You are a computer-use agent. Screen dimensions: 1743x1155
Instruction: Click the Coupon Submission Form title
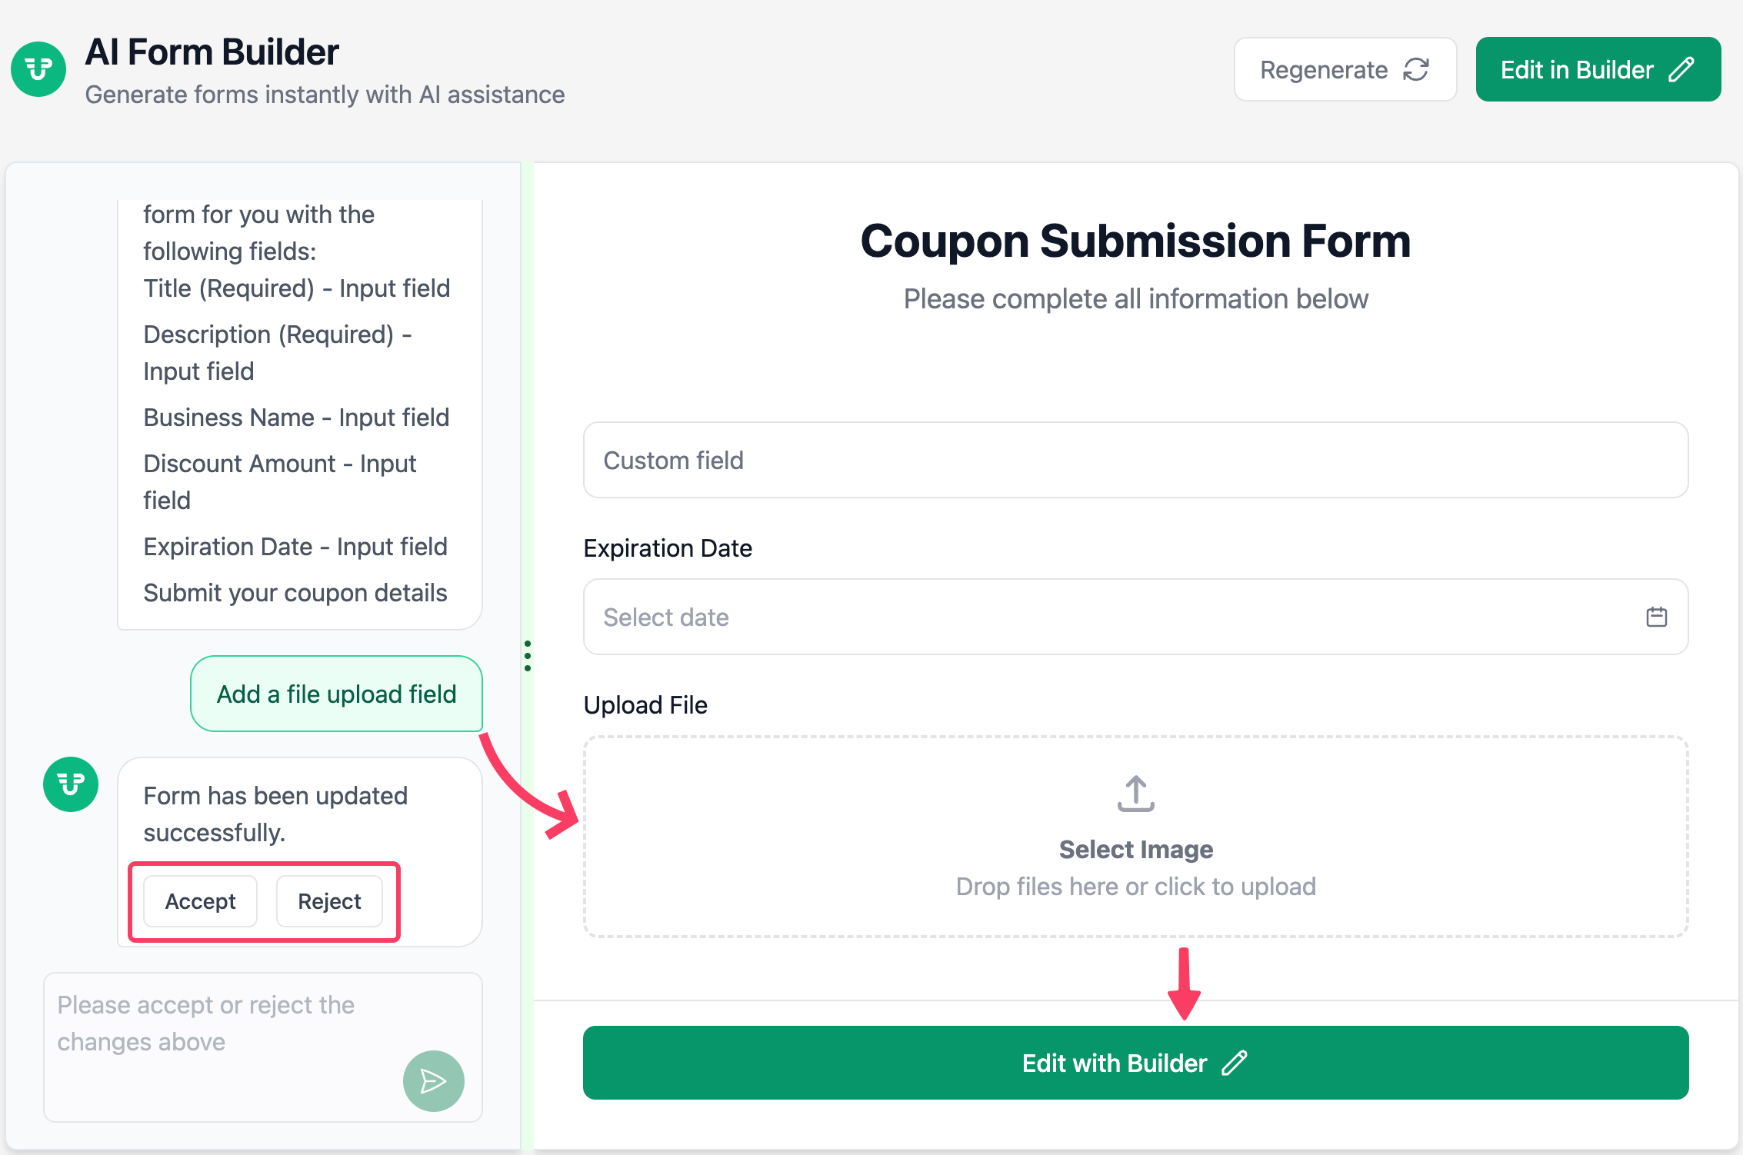[1135, 241]
